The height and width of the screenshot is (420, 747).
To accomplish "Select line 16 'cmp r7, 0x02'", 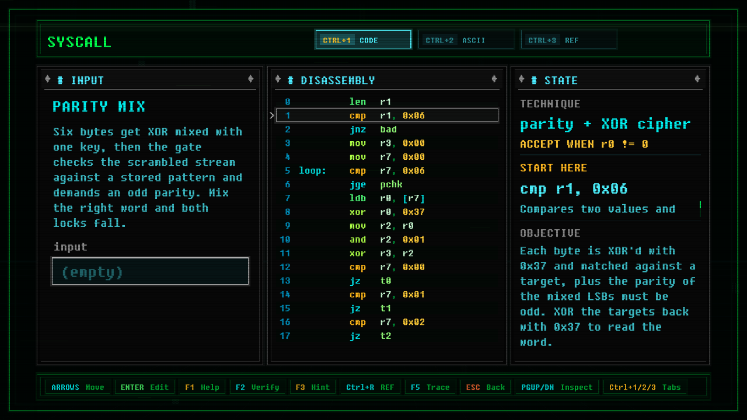I will tap(387, 323).
